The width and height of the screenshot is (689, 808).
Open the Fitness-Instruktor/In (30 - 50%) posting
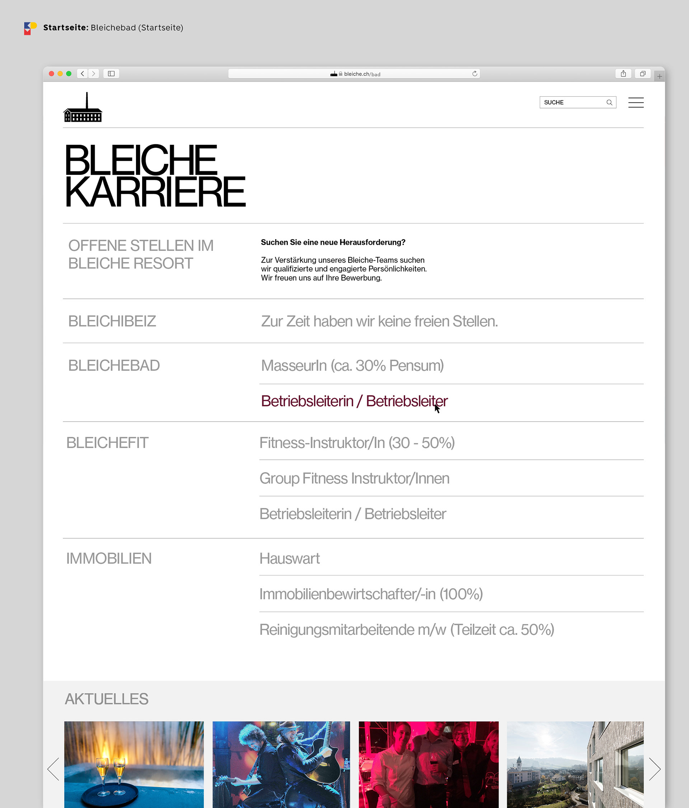357,443
